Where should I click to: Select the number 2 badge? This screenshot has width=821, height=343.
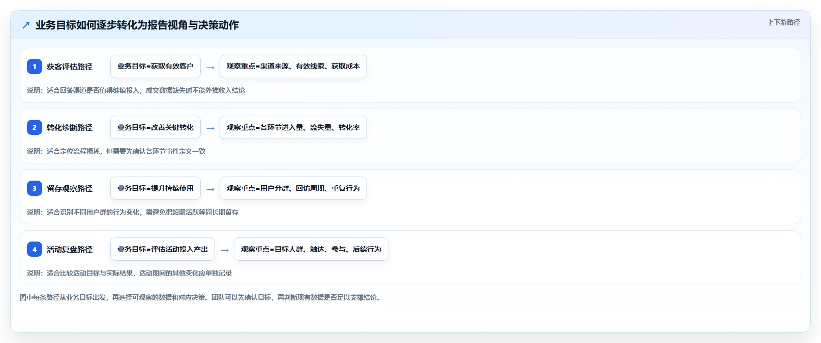pyautogui.click(x=35, y=127)
